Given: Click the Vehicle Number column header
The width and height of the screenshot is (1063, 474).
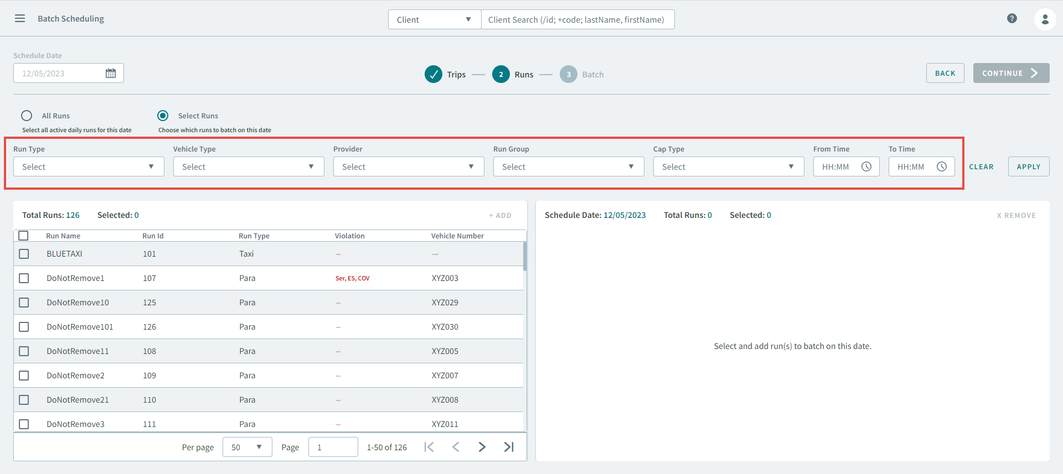Looking at the screenshot, I should pos(457,236).
